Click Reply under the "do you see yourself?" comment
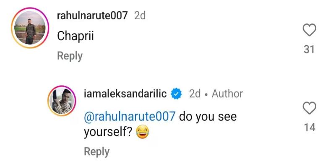Viewport: 336px width, 166px height. tap(96, 152)
